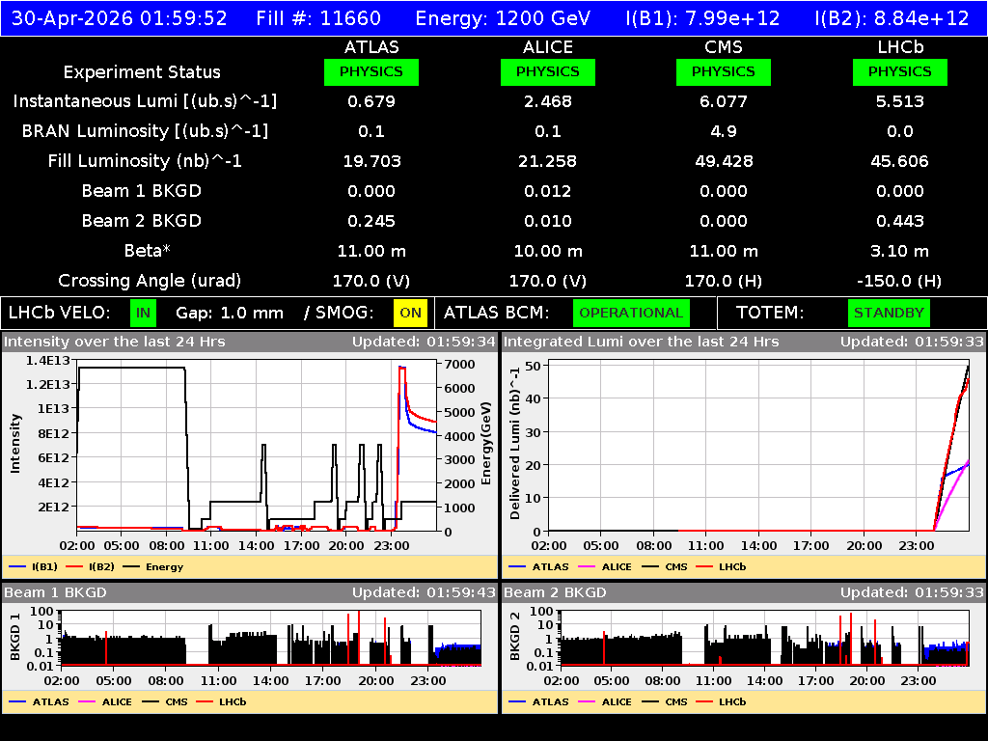Click the SMOG ON indicator
This screenshot has height=741, width=988.
click(x=410, y=314)
